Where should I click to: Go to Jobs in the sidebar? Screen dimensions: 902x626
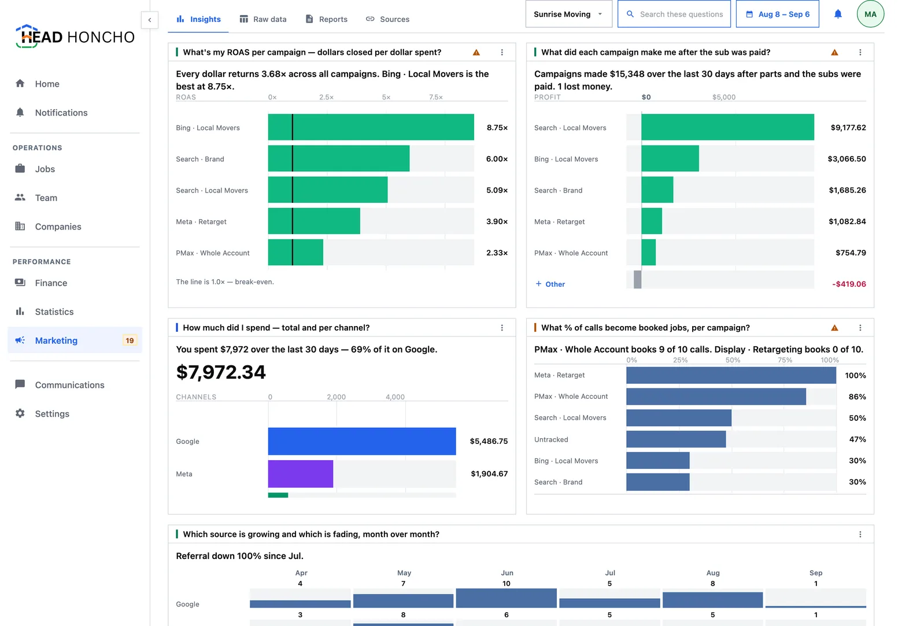(x=75, y=169)
